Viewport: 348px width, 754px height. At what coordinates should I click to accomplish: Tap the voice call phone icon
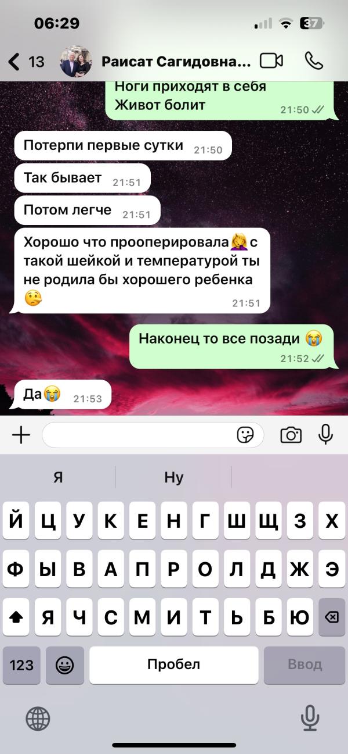pyautogui.click(x=314, y=61)
